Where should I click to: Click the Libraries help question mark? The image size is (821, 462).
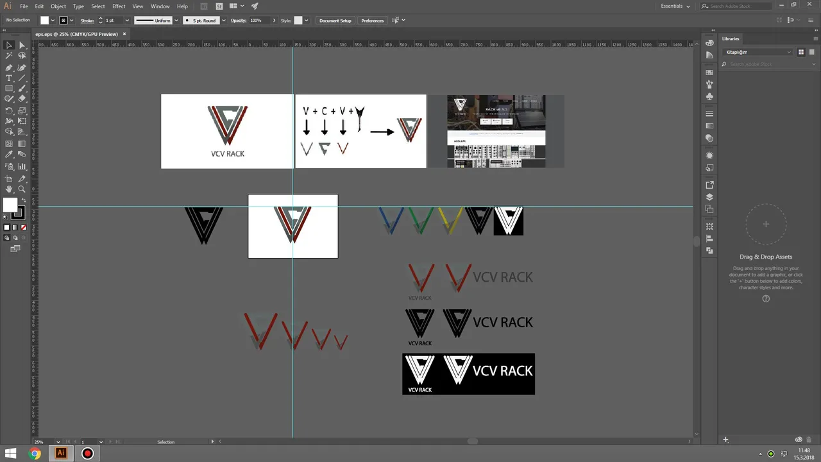766,299
